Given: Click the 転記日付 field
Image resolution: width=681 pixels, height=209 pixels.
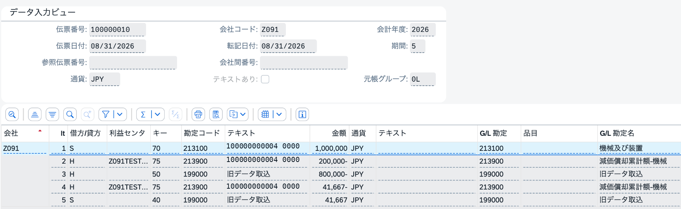Looking at the screenshot, I should point(289,46).
